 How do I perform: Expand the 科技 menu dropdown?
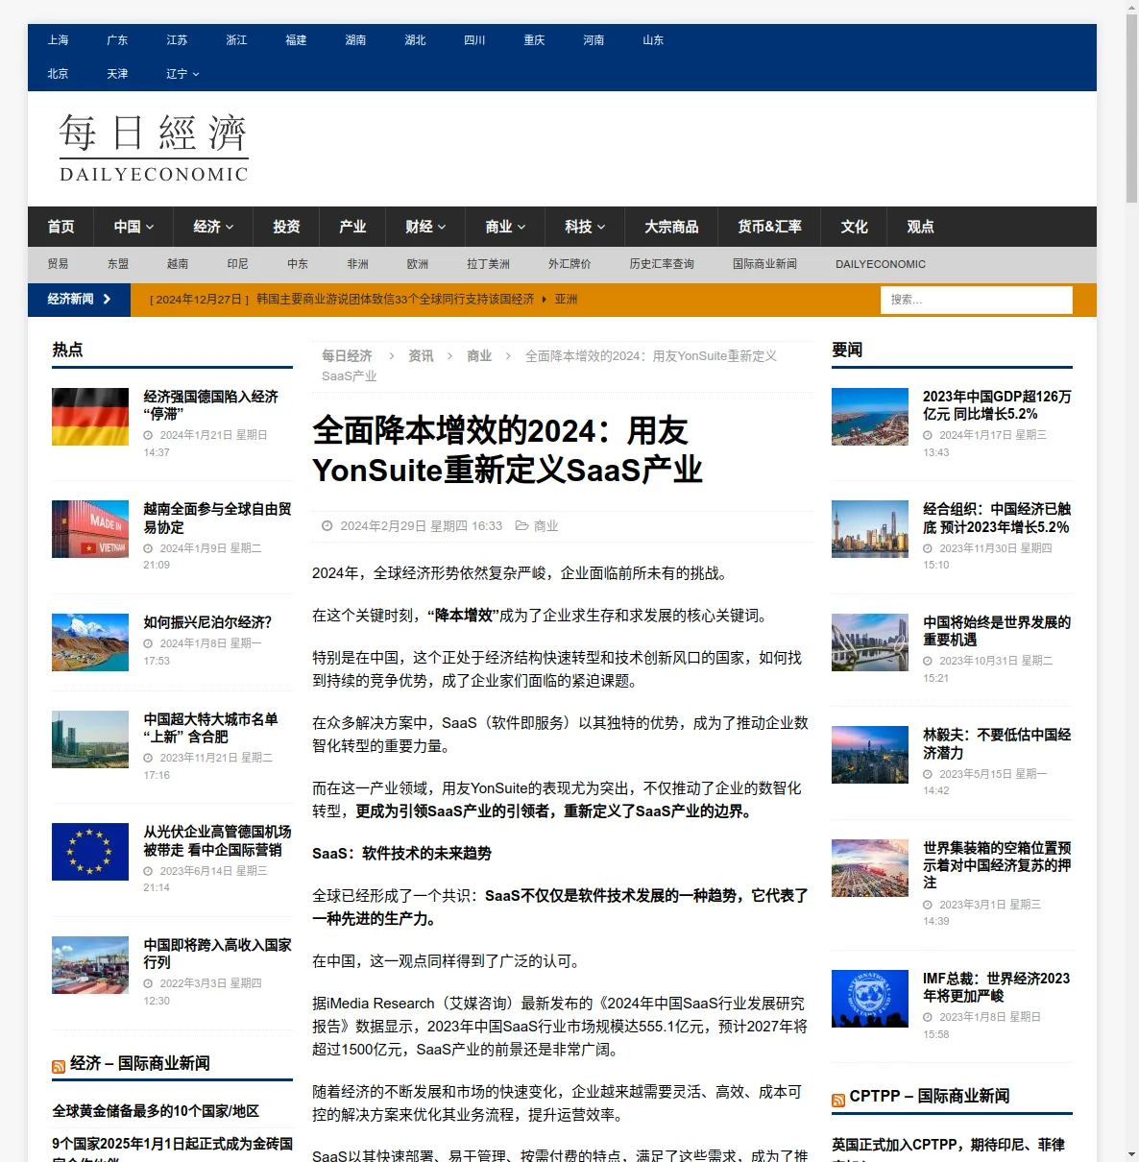click(x=585, y=227)
